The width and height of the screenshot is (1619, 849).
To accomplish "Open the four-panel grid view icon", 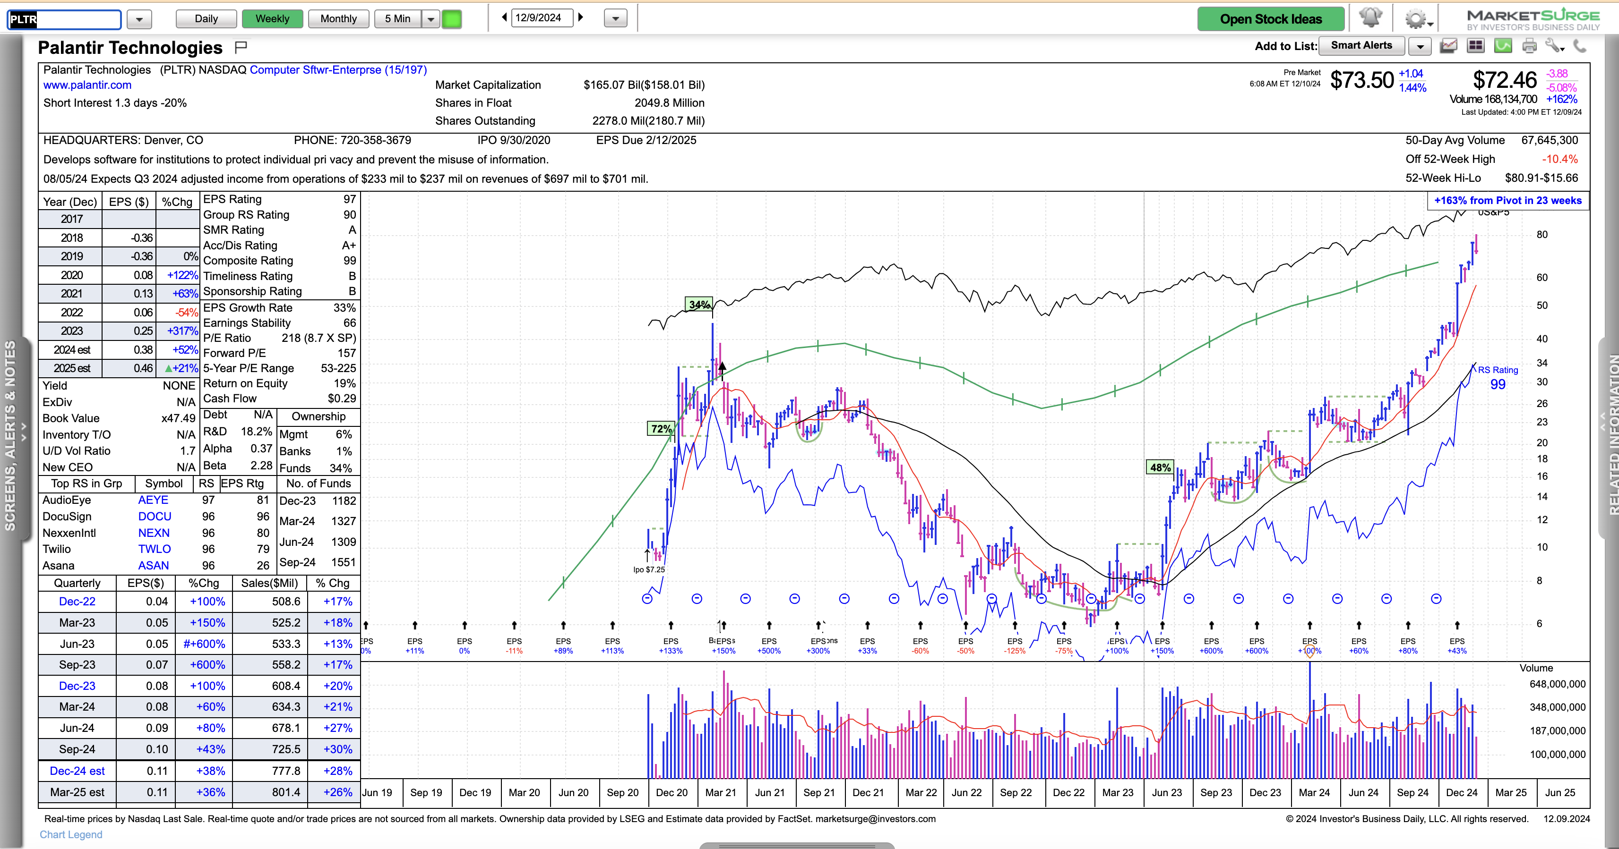I will tap(1476, 46).
